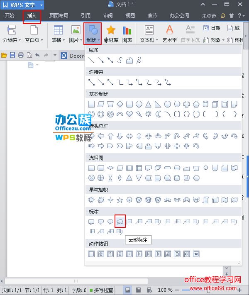Image resolution: width=249 pixels, height=295 pixels.
Task: Switch to page layout view icon
Action: [127, 290]
